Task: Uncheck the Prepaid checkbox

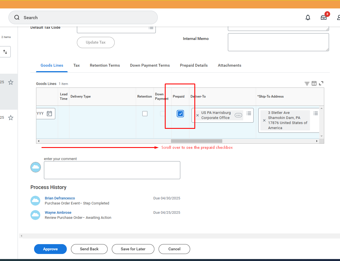Action: [180, 114]
